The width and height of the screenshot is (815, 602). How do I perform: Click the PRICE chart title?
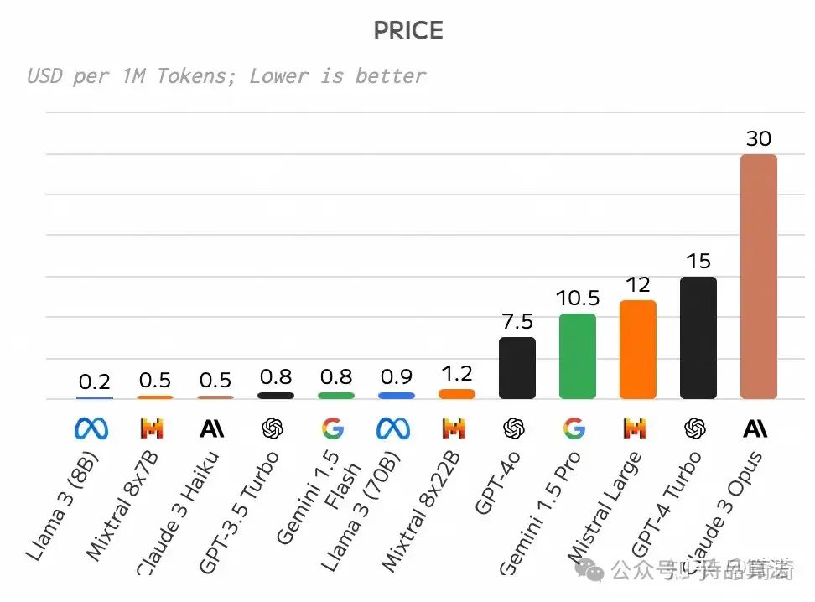click(x=407, y=31)
